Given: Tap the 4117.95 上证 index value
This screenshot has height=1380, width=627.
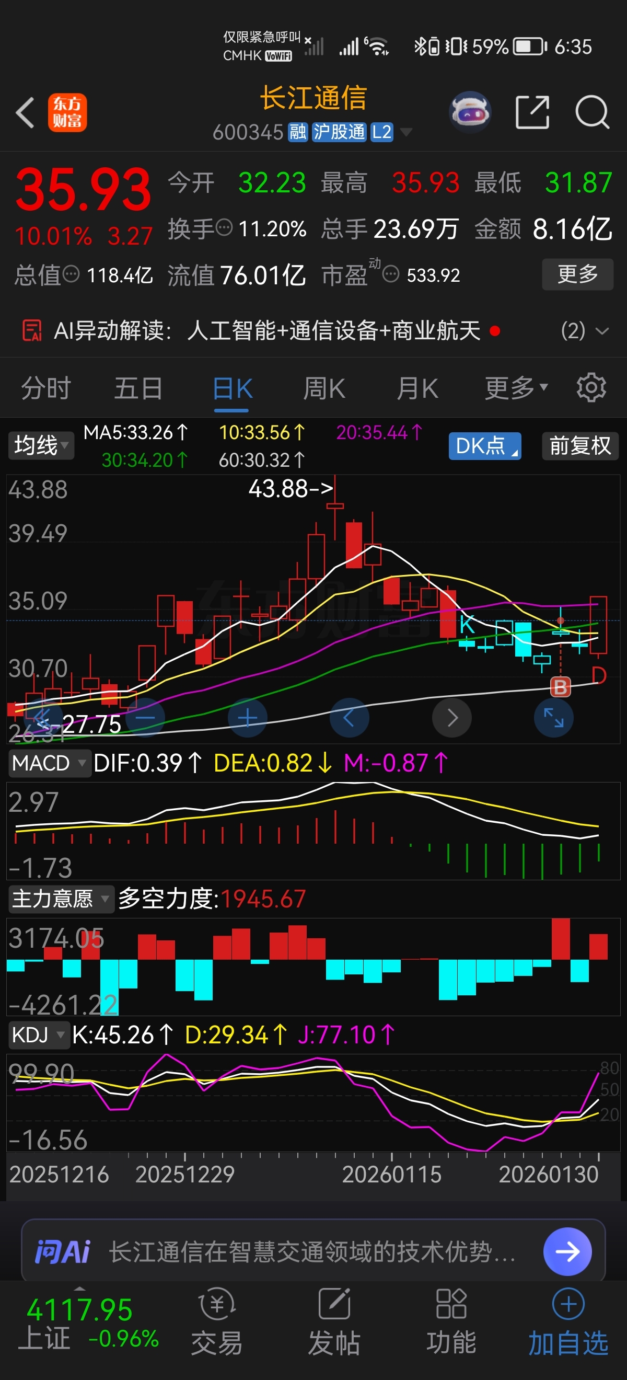Looking at the screenshot, I should 79,1310.
